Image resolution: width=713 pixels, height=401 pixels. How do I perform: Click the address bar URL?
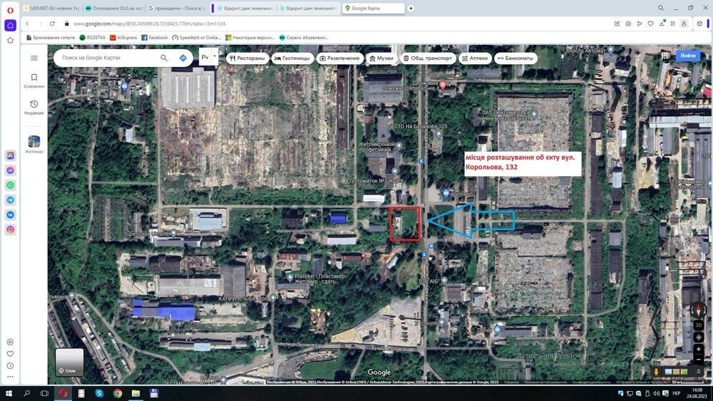[x=150, y=24]
